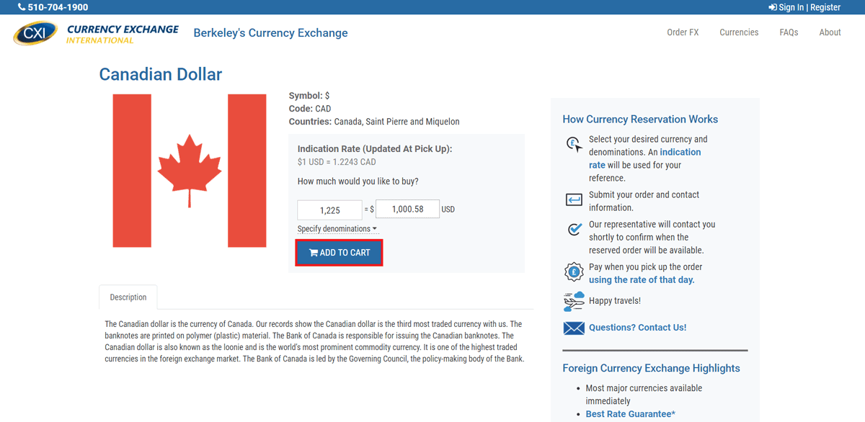Click the currency cursor icon in sidebar
865x422 pixels.
[574, 145]
